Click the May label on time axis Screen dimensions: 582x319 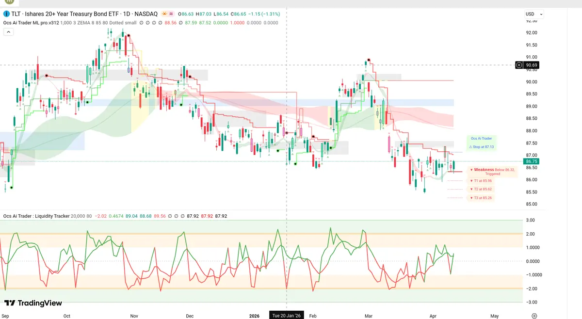494,316
